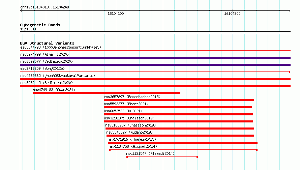This screenshot has height=170, width=300.
Task: Click the right end marker of nsv1121547
Action: (197, 157)
